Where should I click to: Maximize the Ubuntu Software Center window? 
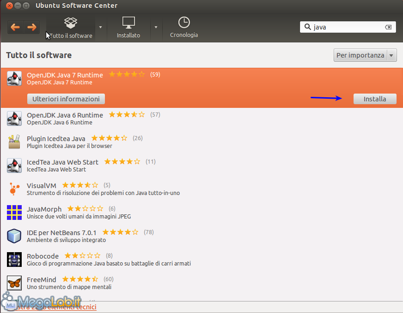point(26,6)
